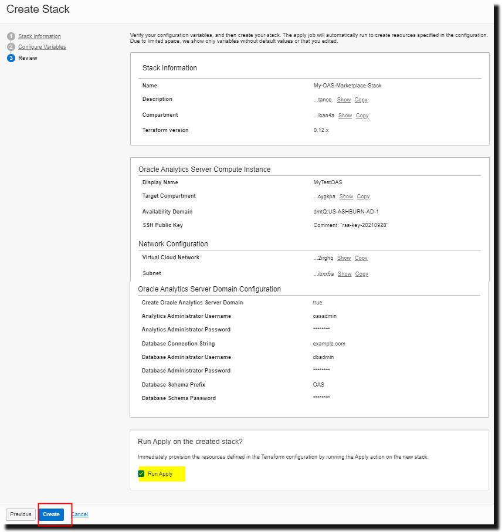Select the stack name My-OAS-Marketplace-Stack
The height and width of the screenshot is (532, 502).
click(347, 86)
